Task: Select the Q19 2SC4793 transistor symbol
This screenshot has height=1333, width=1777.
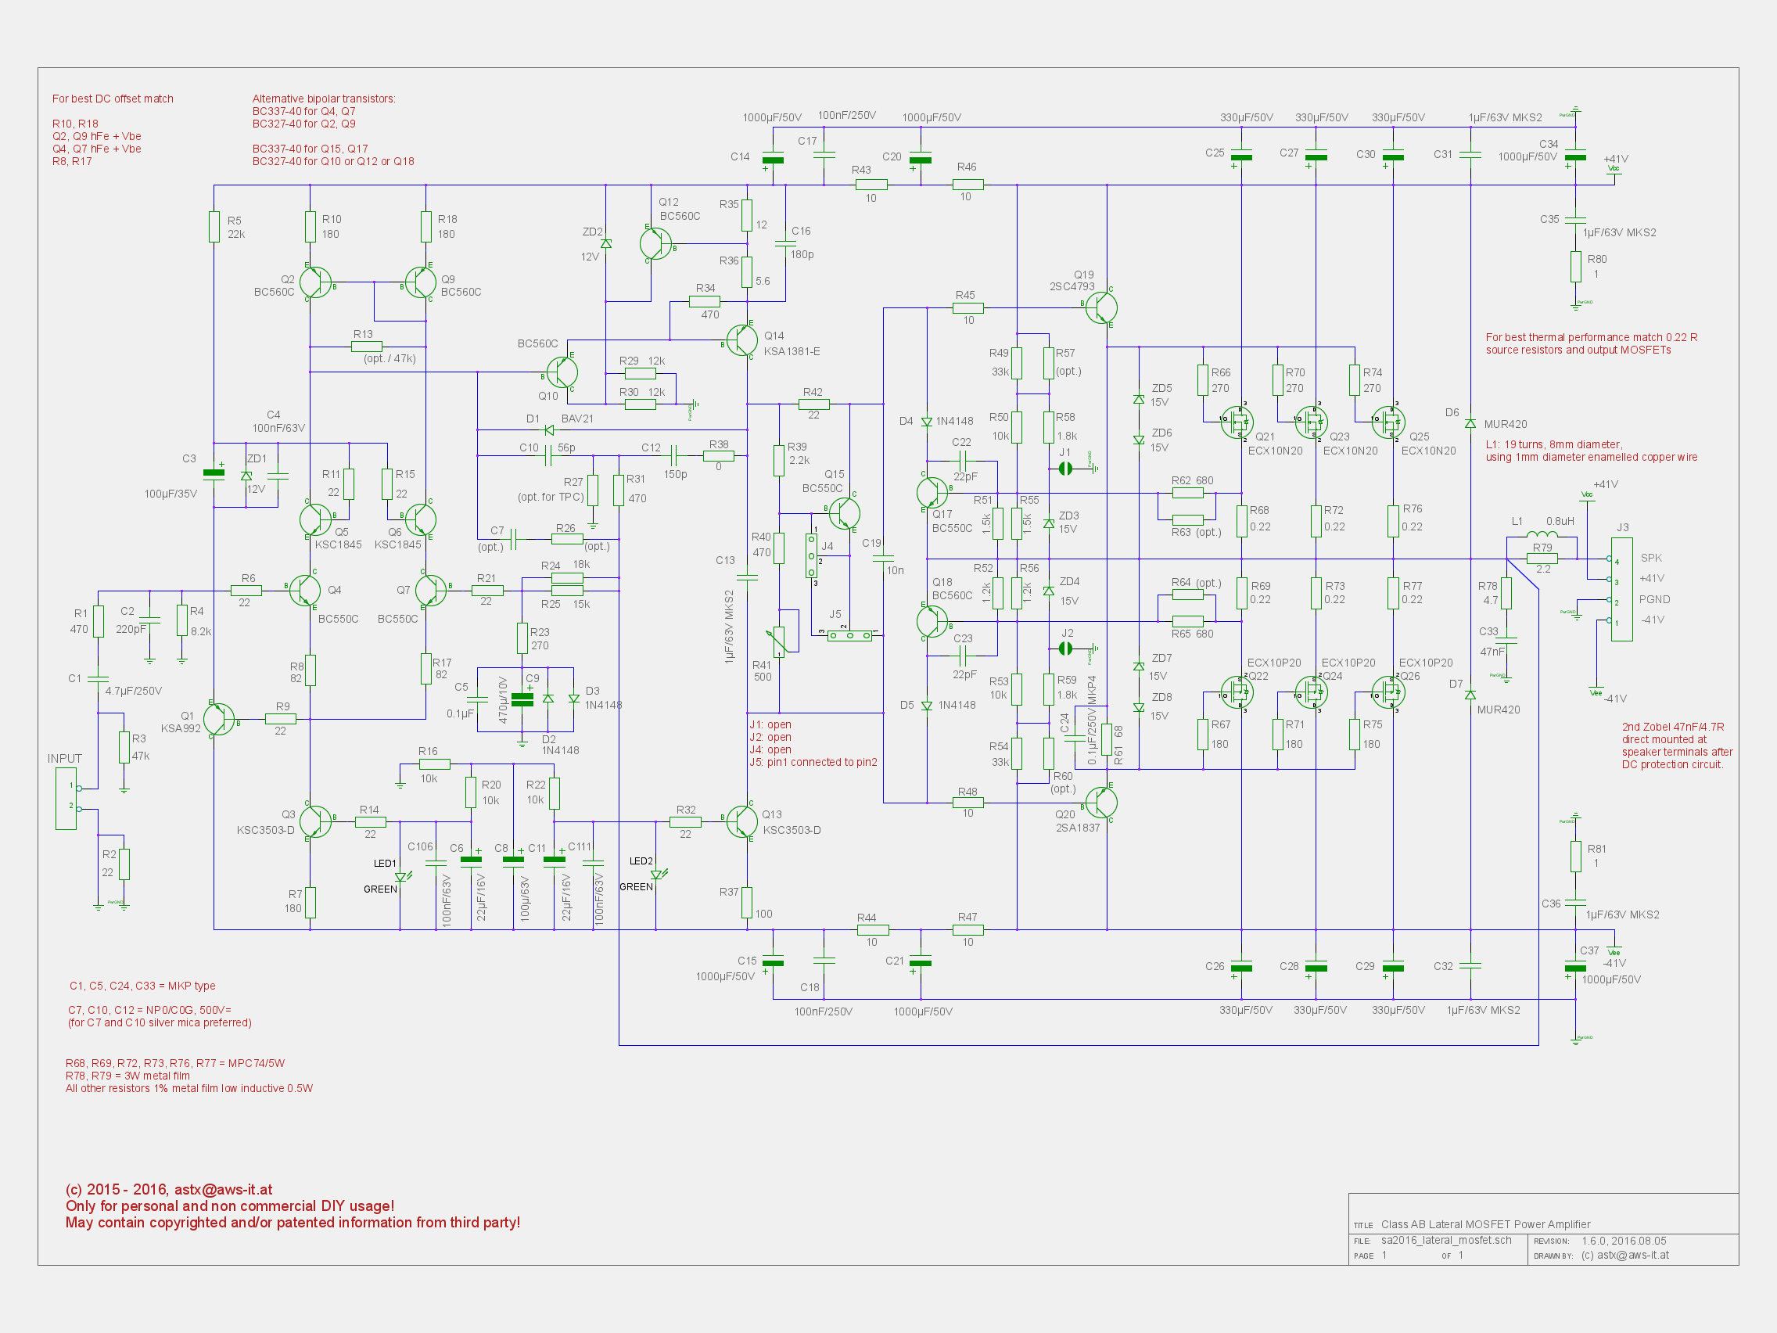Action: point(1101,307)
